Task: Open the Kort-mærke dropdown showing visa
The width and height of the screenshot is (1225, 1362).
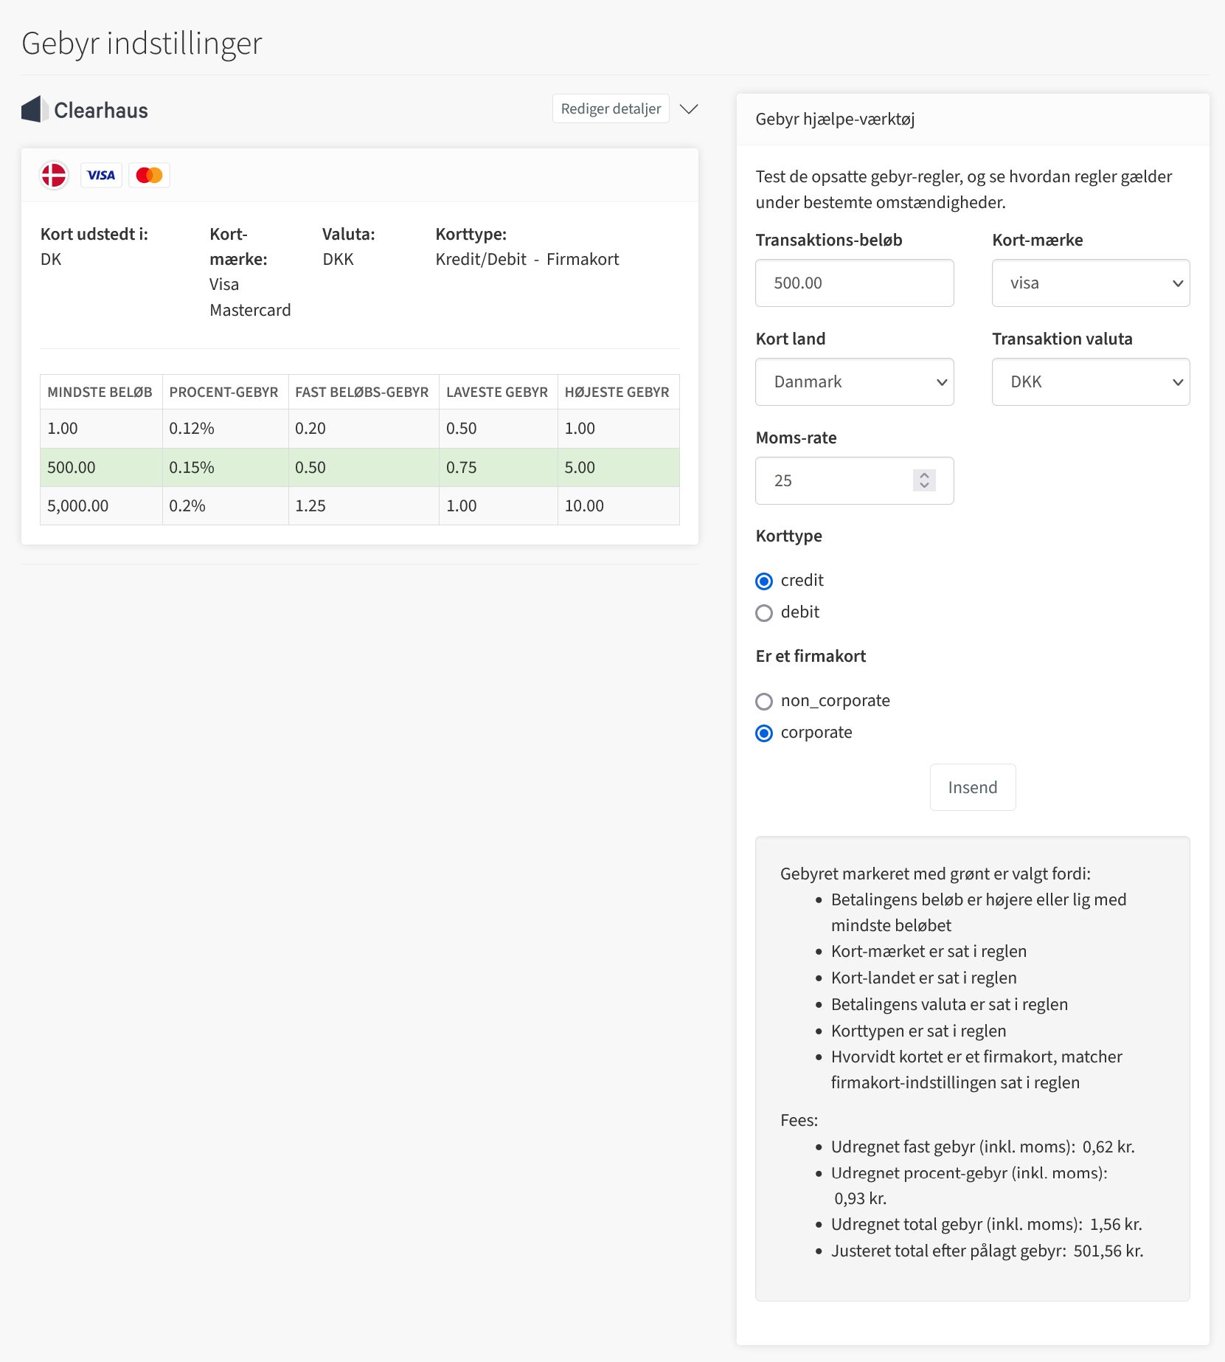Action: coord(1090,283)
